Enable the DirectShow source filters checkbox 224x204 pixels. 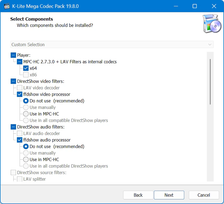coord(13,172)
